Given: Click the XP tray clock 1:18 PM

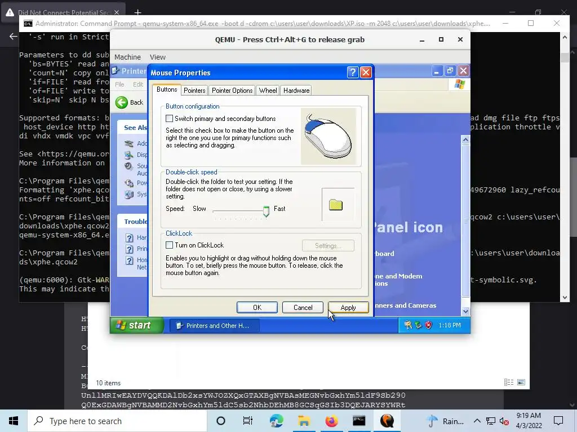Looking at the screenshot, I should click(450, 325).
